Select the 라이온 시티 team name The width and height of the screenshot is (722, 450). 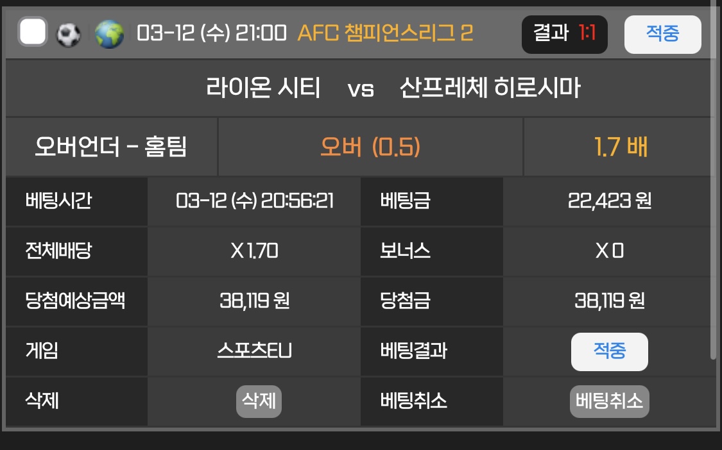[263, 88]
